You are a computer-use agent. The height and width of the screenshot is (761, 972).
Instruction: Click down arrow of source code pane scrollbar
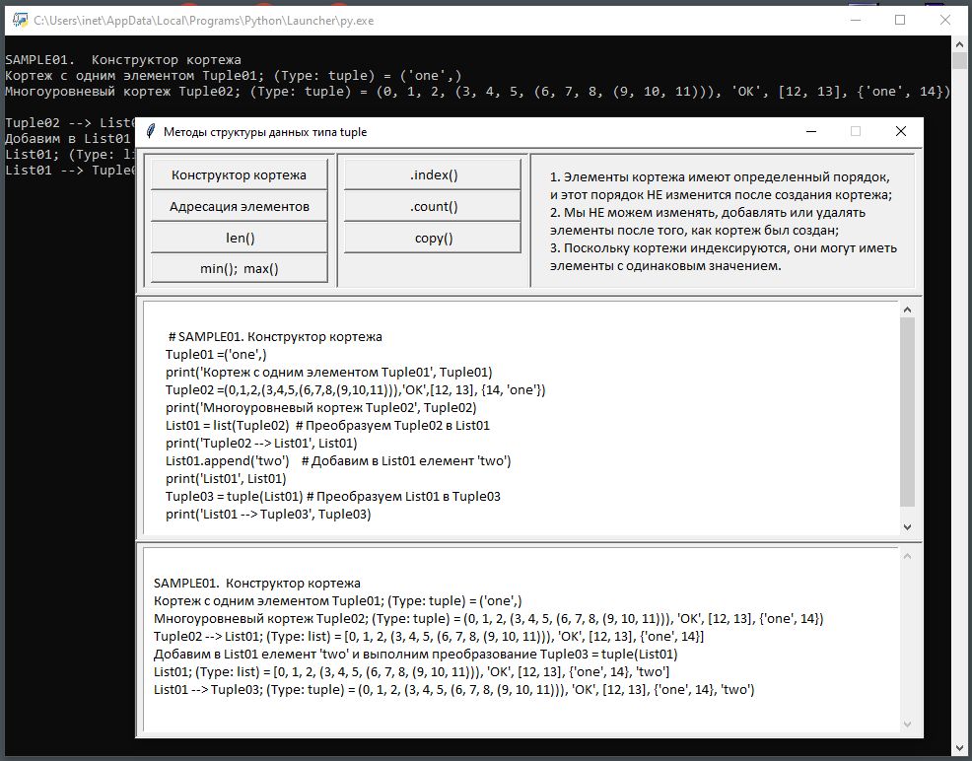(x=907, y=526)
